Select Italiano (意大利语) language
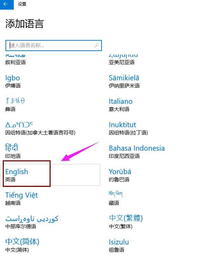Screen dimensions: 220x260 click(x=121, y=104)
